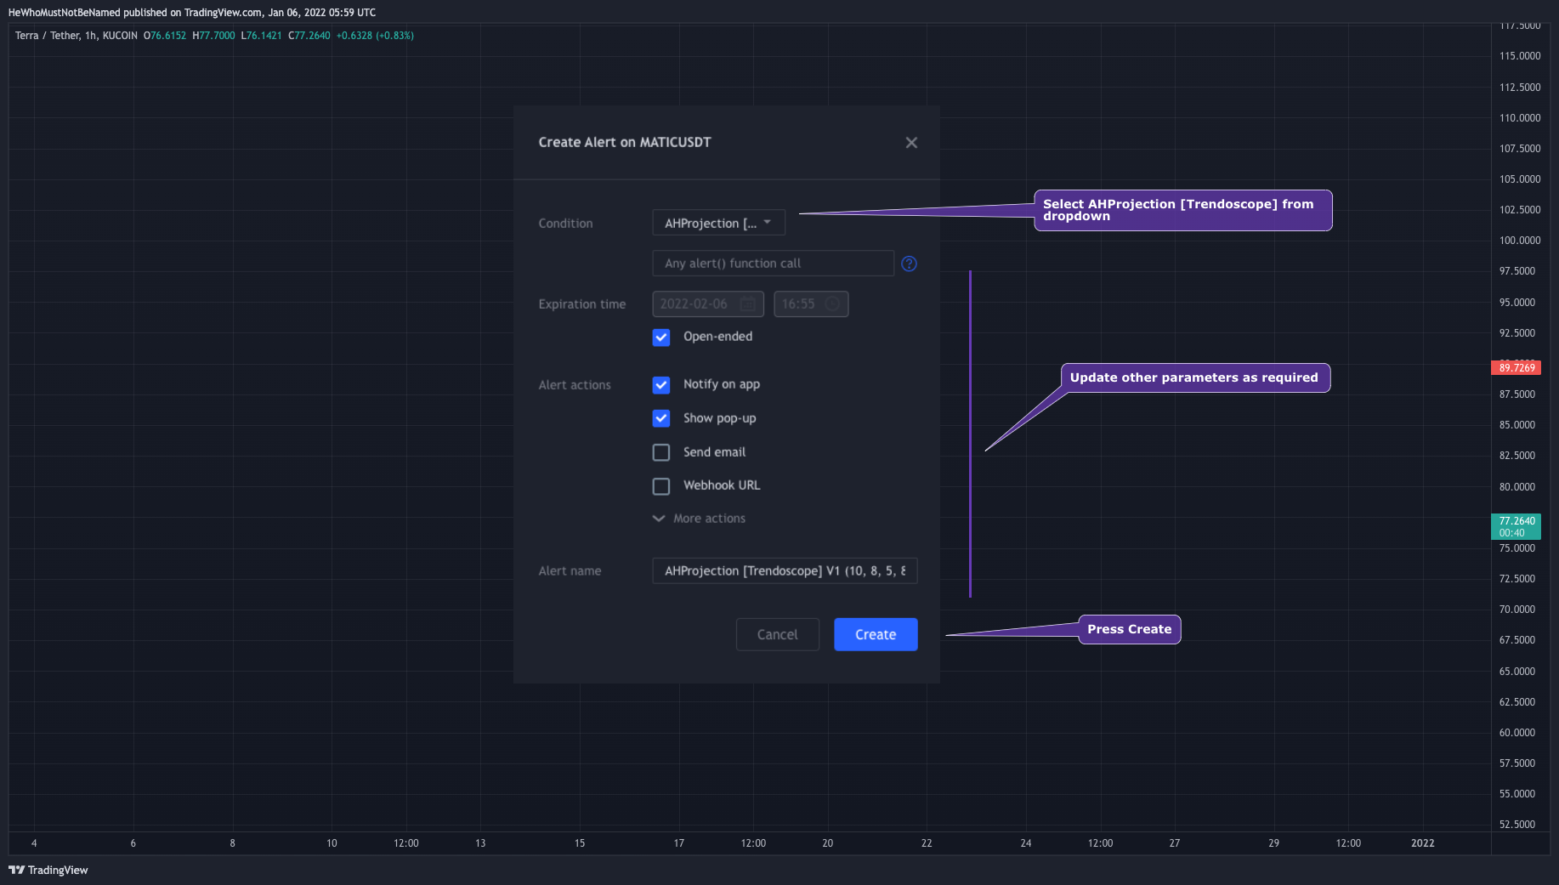Enable the Webhook URL checkbox
The height and width of the screenshot is (885, 1559).
(661, 486)
